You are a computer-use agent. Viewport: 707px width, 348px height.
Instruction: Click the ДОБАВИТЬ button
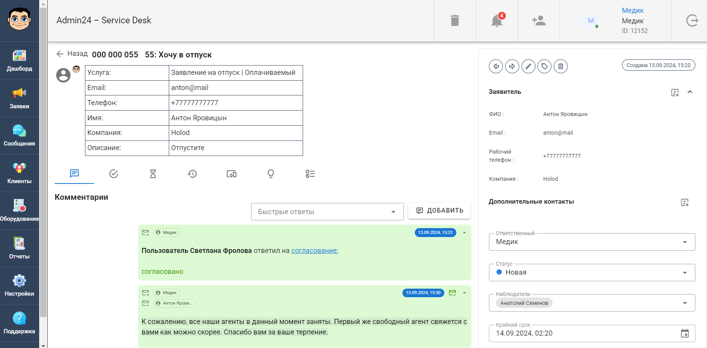tap(439, 211)
